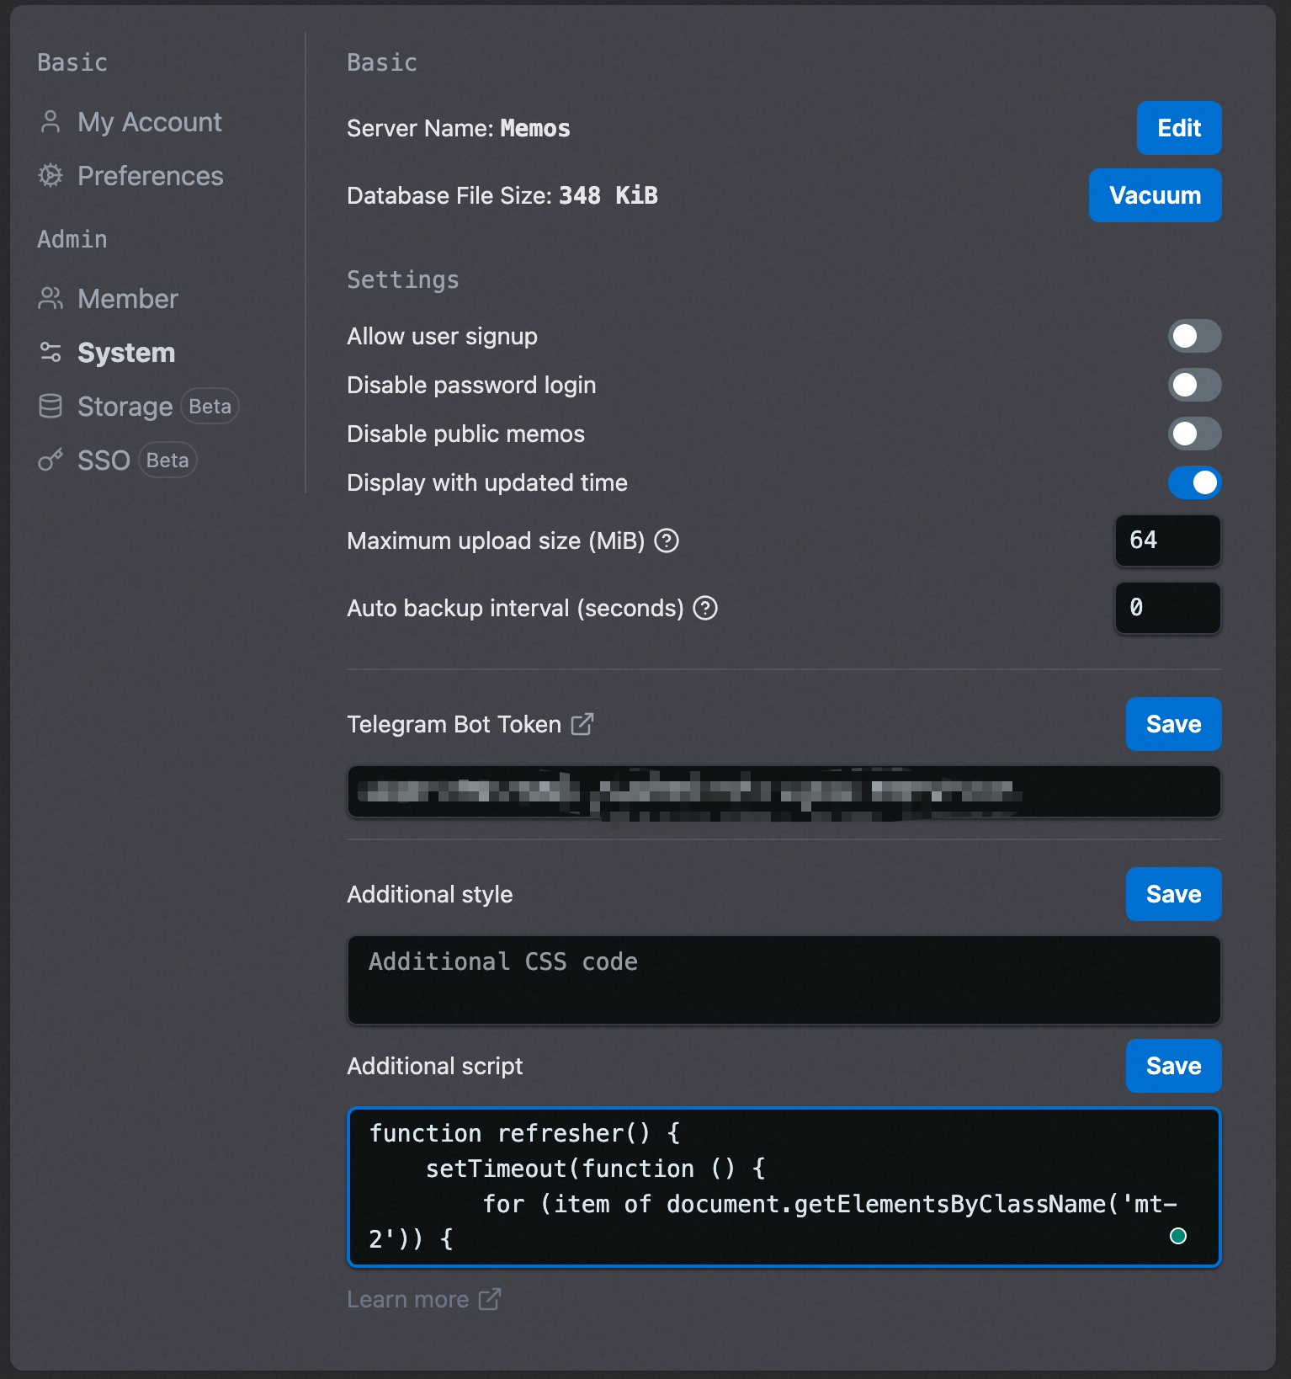Open Telegram Bot Token external link icon
This screenshot has height=1379, width=1291.
(582, 724)
